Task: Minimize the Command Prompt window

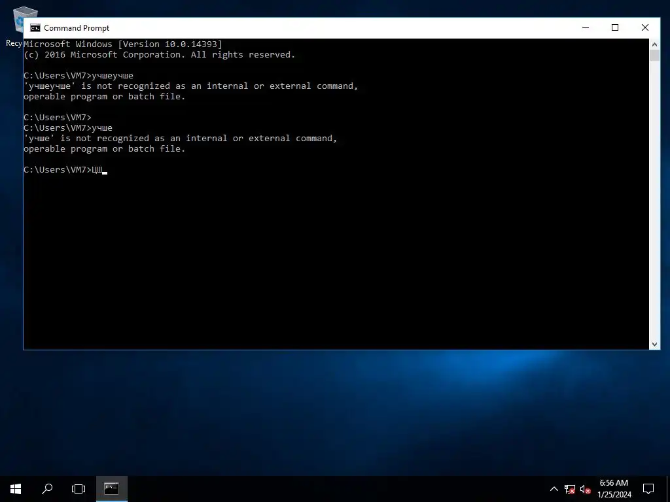Action: pos(586,27)
